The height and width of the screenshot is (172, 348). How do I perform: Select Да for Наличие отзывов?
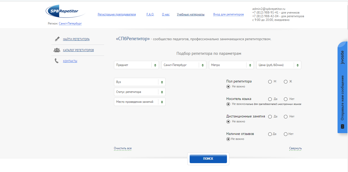click(x=270, y=134)
